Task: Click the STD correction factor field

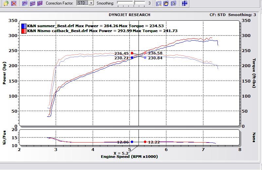Action: [83, 3]
